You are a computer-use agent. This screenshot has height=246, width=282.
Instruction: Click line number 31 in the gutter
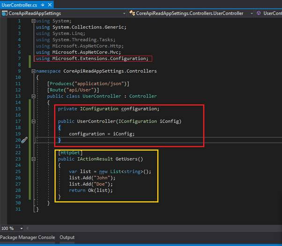(x=18, y=209)
